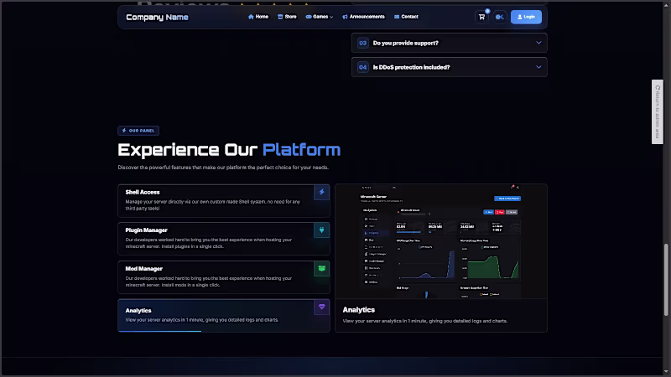The image size is (671, 377).
Task: Expand the Games dropdown menu
Action: tap(320, 17)
